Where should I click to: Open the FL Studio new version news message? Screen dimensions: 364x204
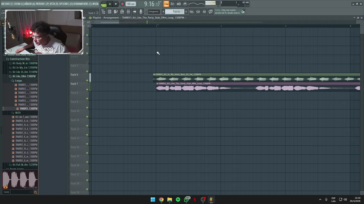[227, 11]
